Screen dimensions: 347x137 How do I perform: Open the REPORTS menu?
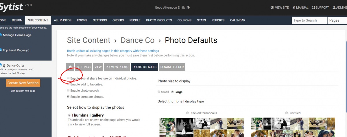tap(218, 20)
